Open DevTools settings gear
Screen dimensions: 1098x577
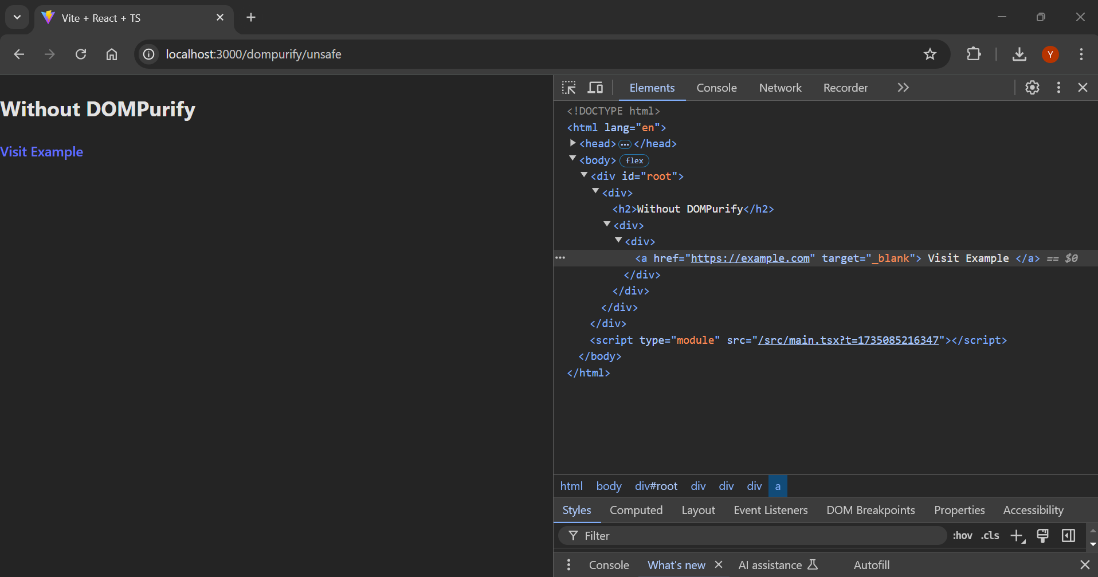tap(1032, 87)
